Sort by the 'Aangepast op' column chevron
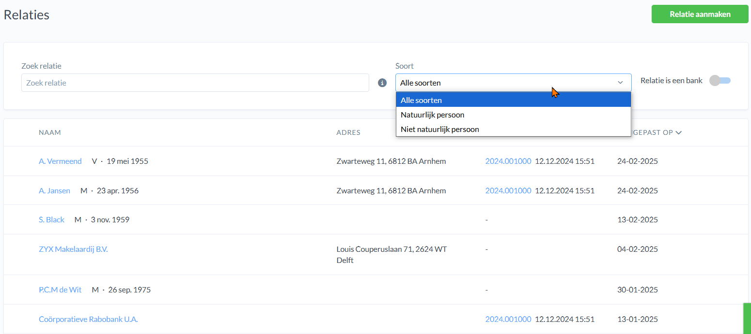The height and width of the screenshot is (334, 751). point(678,132)
